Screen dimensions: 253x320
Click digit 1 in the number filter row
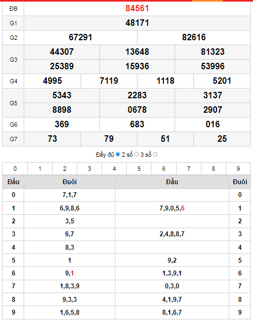tap(40, 169)
